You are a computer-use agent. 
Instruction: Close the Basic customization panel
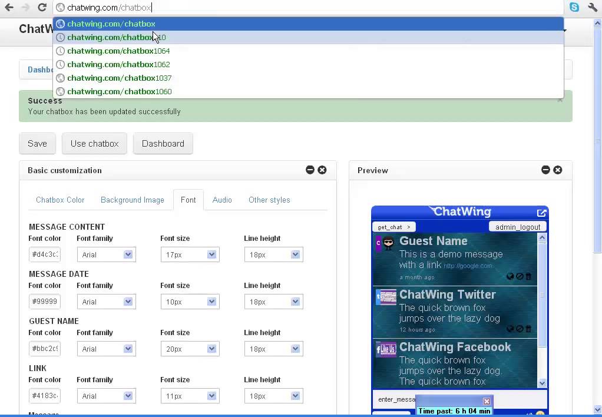pos(322,170)
